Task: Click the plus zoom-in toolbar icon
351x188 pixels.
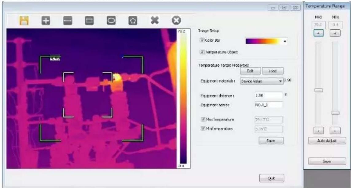Action: pos(46,21)
